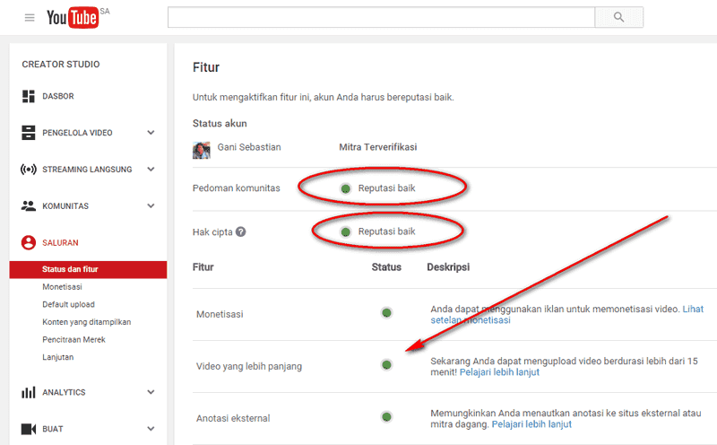Click the Deskripsi column header
The image size is (717, 445).
pyautogui.click(x=448, y=267)
